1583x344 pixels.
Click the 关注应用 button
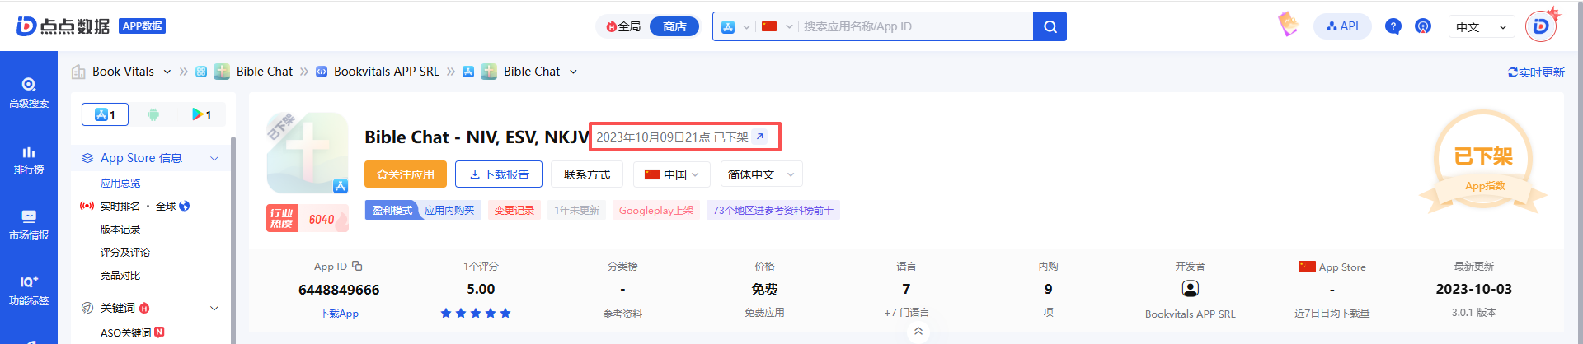click(406, 174)
